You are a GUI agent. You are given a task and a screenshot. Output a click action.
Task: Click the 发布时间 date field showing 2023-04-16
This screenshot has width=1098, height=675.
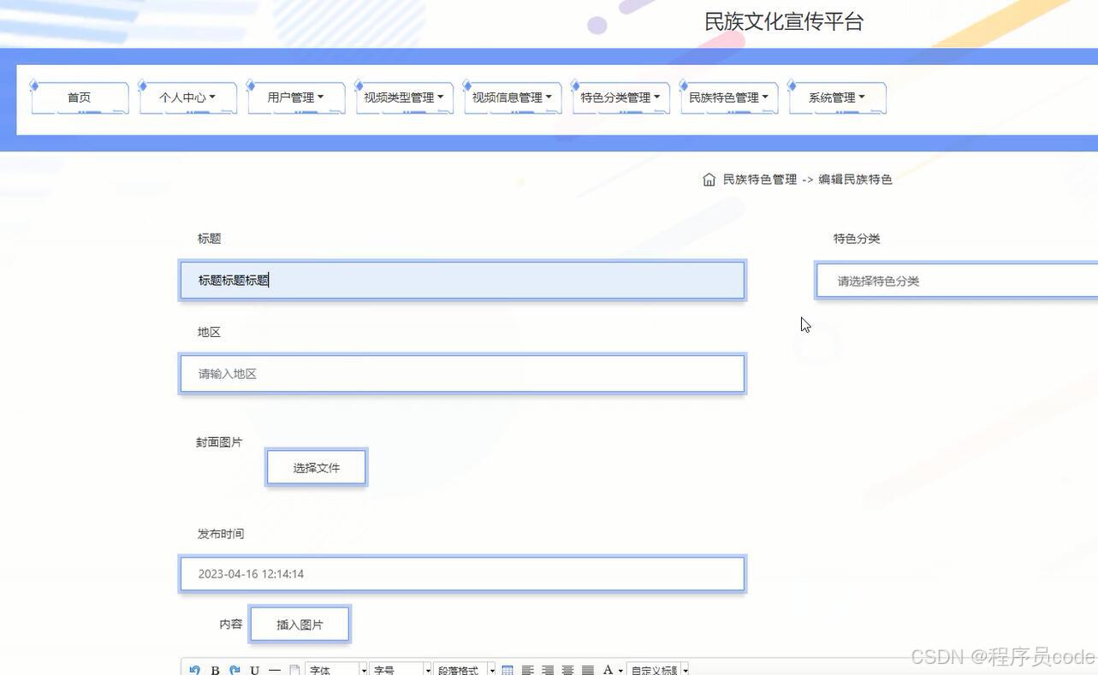coord(462,573)
